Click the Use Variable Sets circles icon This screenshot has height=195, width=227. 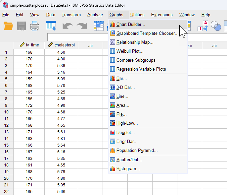[x=216, y=26]
